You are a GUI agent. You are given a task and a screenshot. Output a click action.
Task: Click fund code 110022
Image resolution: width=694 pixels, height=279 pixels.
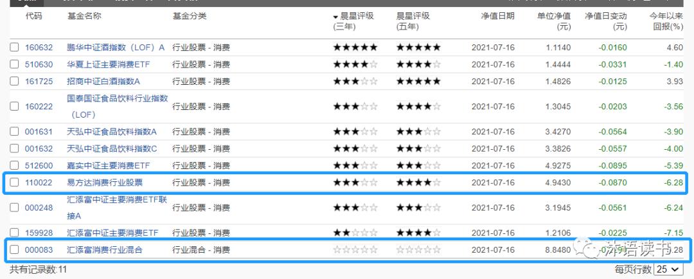[39, 183]
